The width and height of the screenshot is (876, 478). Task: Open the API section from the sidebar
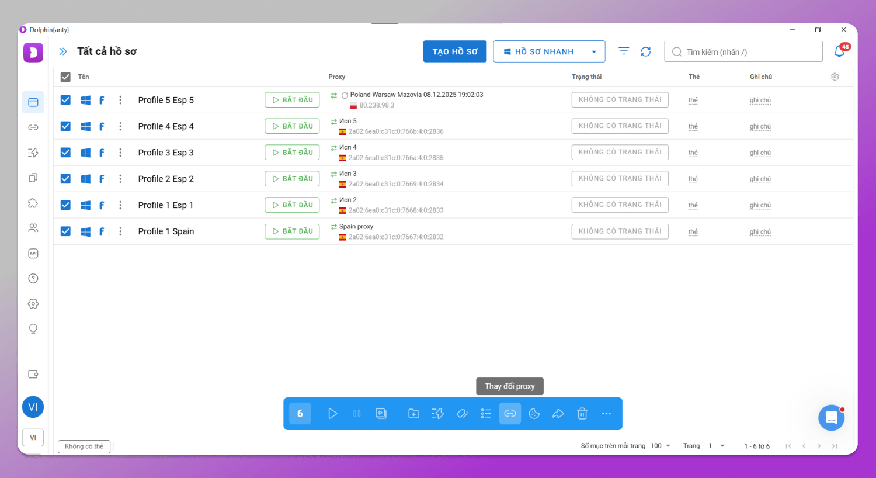(33, 253)
